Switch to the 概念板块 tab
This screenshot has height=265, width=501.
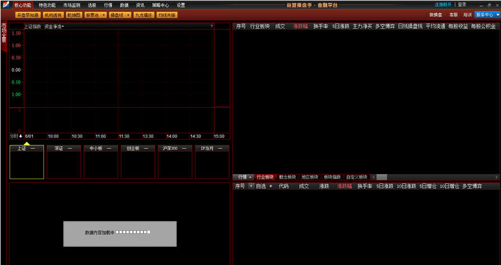[288, 177]
